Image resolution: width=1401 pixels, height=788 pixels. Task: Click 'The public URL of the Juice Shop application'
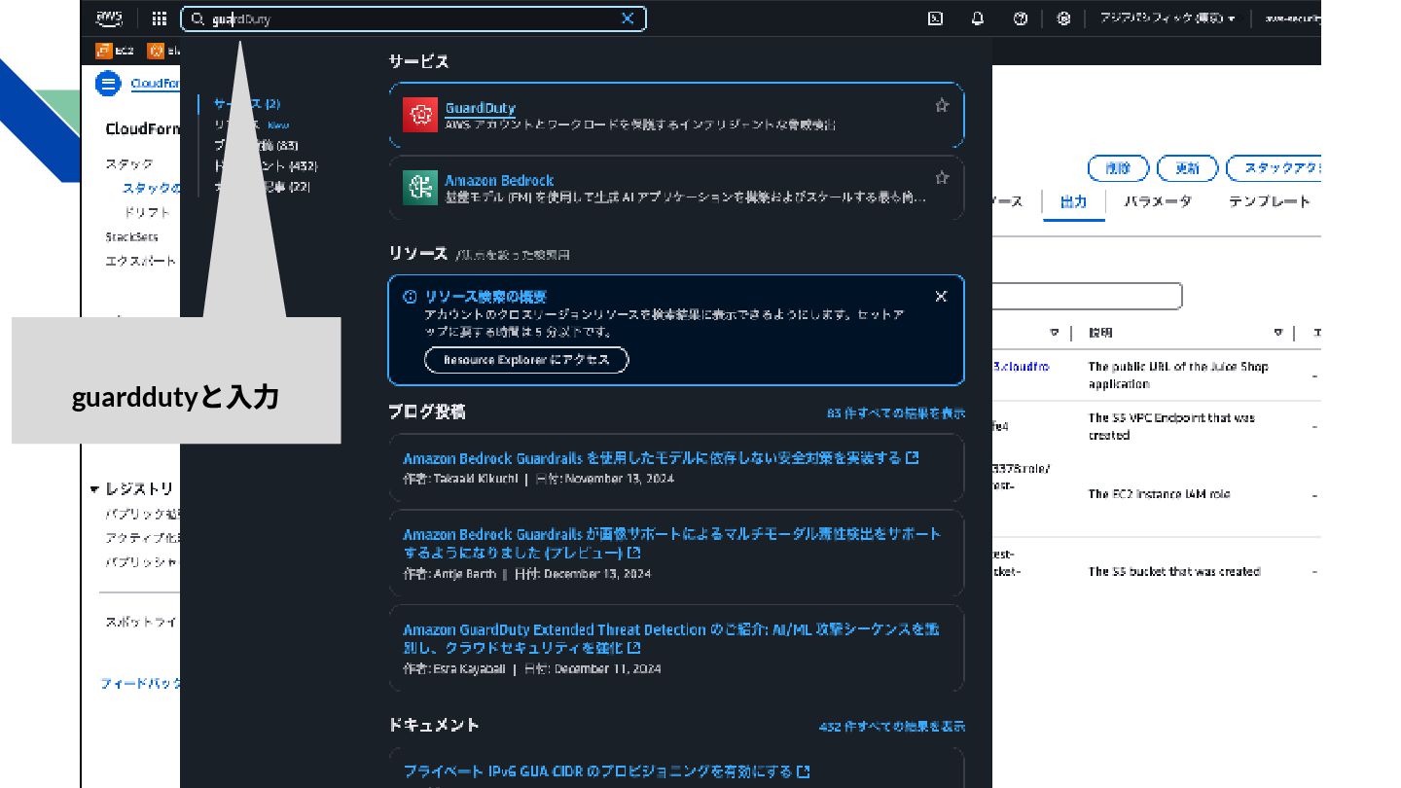click(1178, 376)
